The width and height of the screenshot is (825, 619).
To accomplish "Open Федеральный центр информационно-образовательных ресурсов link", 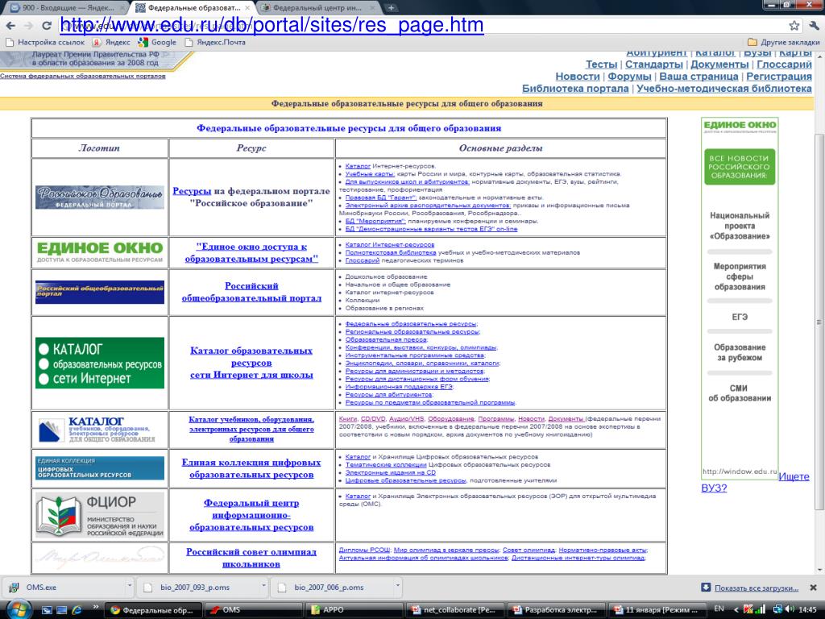I will click(x=251, y=515).
